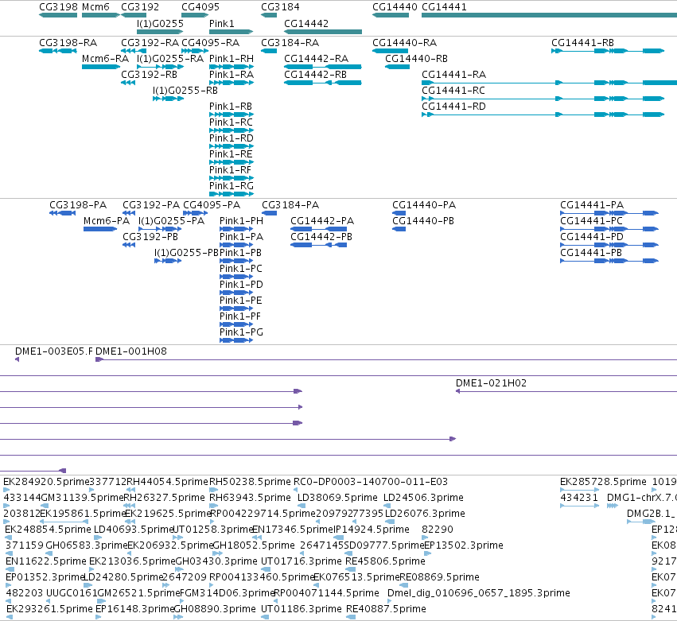Click EST RC0-DP0003-140700-011-E03
677x621 pixels.
click(371, 481)
